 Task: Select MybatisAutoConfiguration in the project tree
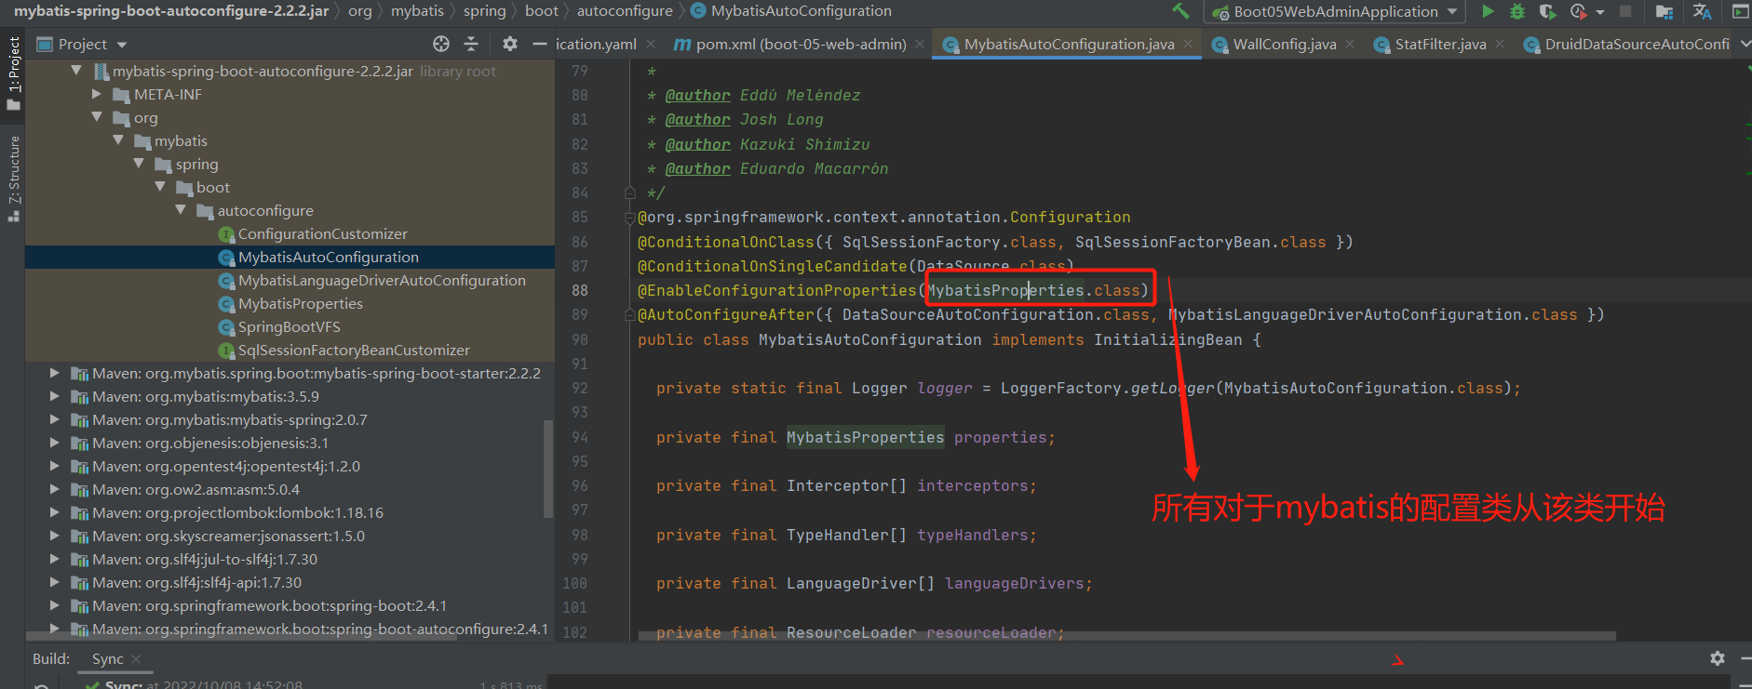coord(328,257)
